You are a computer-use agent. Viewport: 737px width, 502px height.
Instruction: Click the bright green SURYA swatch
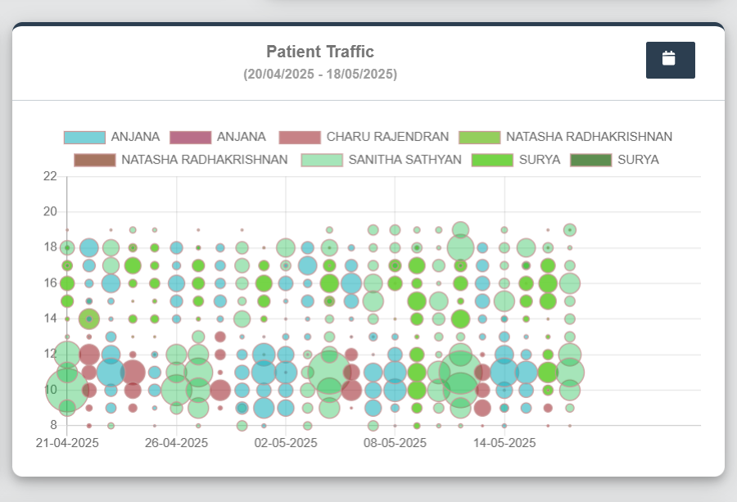click(492, 160)
